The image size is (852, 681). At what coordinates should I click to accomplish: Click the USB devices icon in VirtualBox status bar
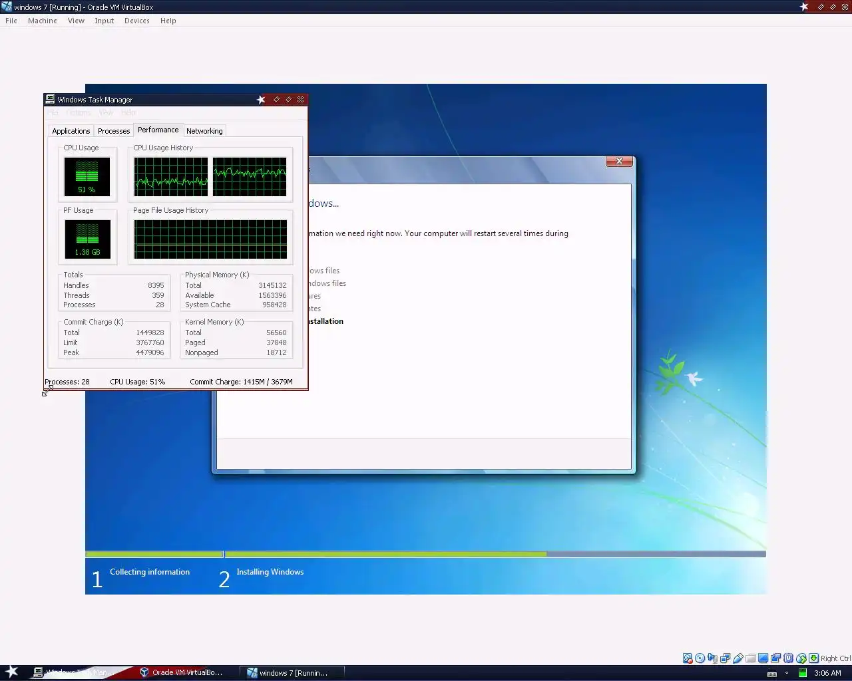pos(738,658)
